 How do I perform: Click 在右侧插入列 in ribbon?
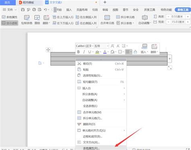pos(86,23)
